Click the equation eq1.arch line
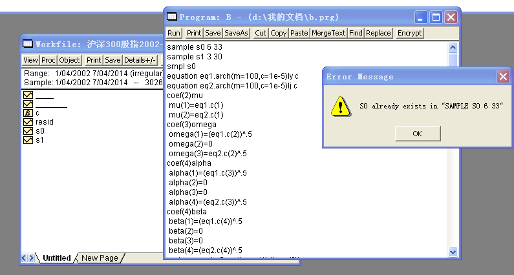 coord(233,76)
